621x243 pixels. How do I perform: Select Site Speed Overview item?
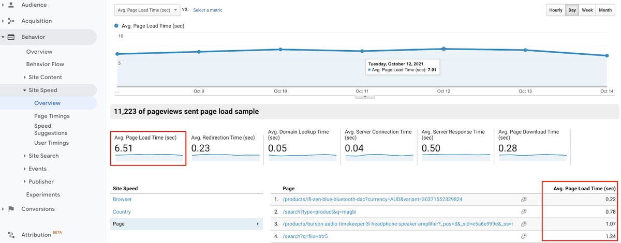(x=47, y=103)
